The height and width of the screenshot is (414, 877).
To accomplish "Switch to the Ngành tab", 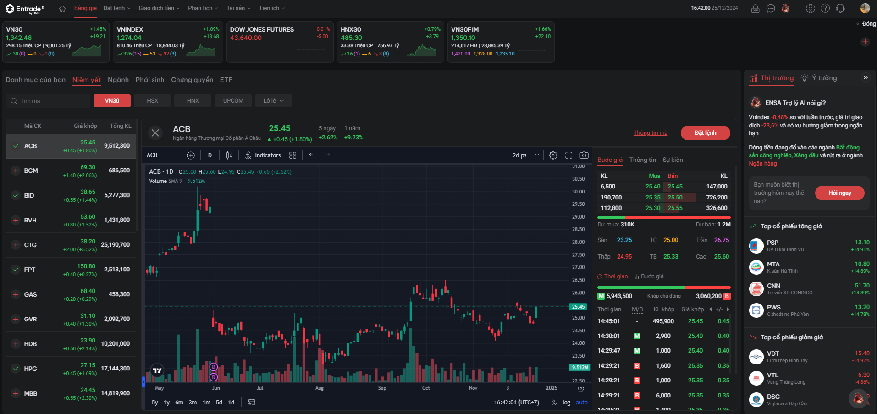I will tap(118, 80).
